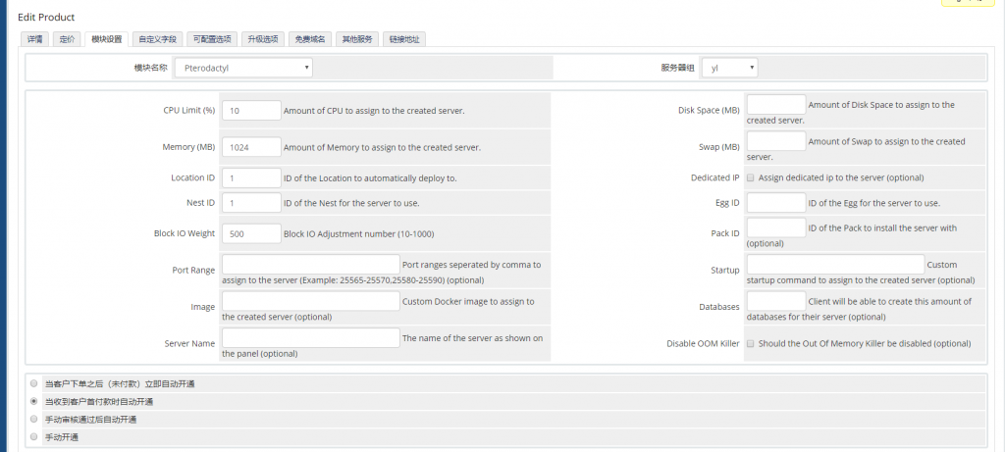Focus the Port Range text box
Image resolution: width=1005 pixels, height=452 pixels.
(310, 264)
